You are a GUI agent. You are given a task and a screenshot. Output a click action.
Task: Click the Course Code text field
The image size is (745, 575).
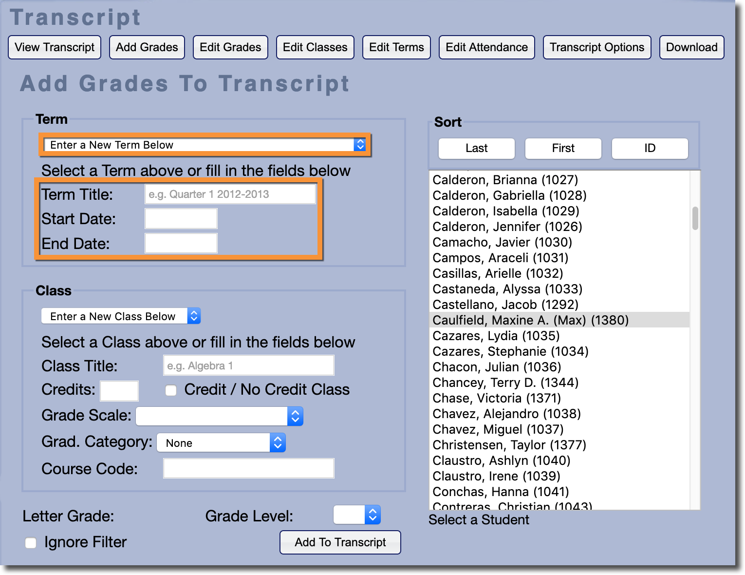248,468
